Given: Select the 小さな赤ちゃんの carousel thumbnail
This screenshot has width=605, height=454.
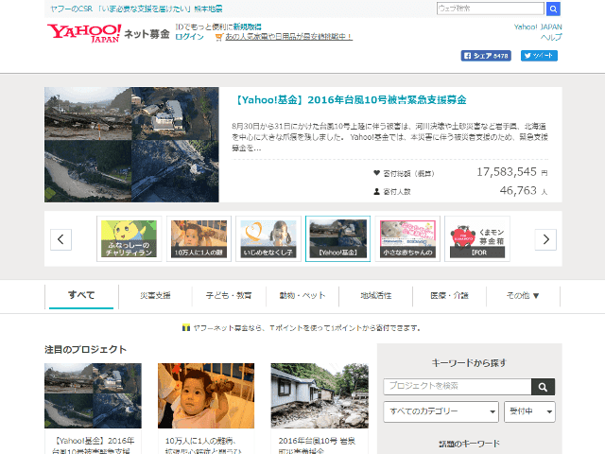Looking at the screenshot, I should (407, 239).
